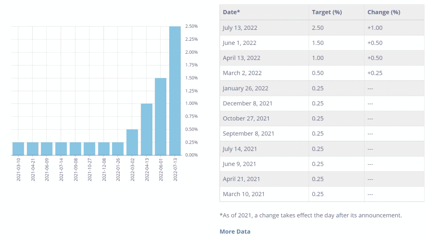
Task: Click the Date* column header
Action: point(231,12)
